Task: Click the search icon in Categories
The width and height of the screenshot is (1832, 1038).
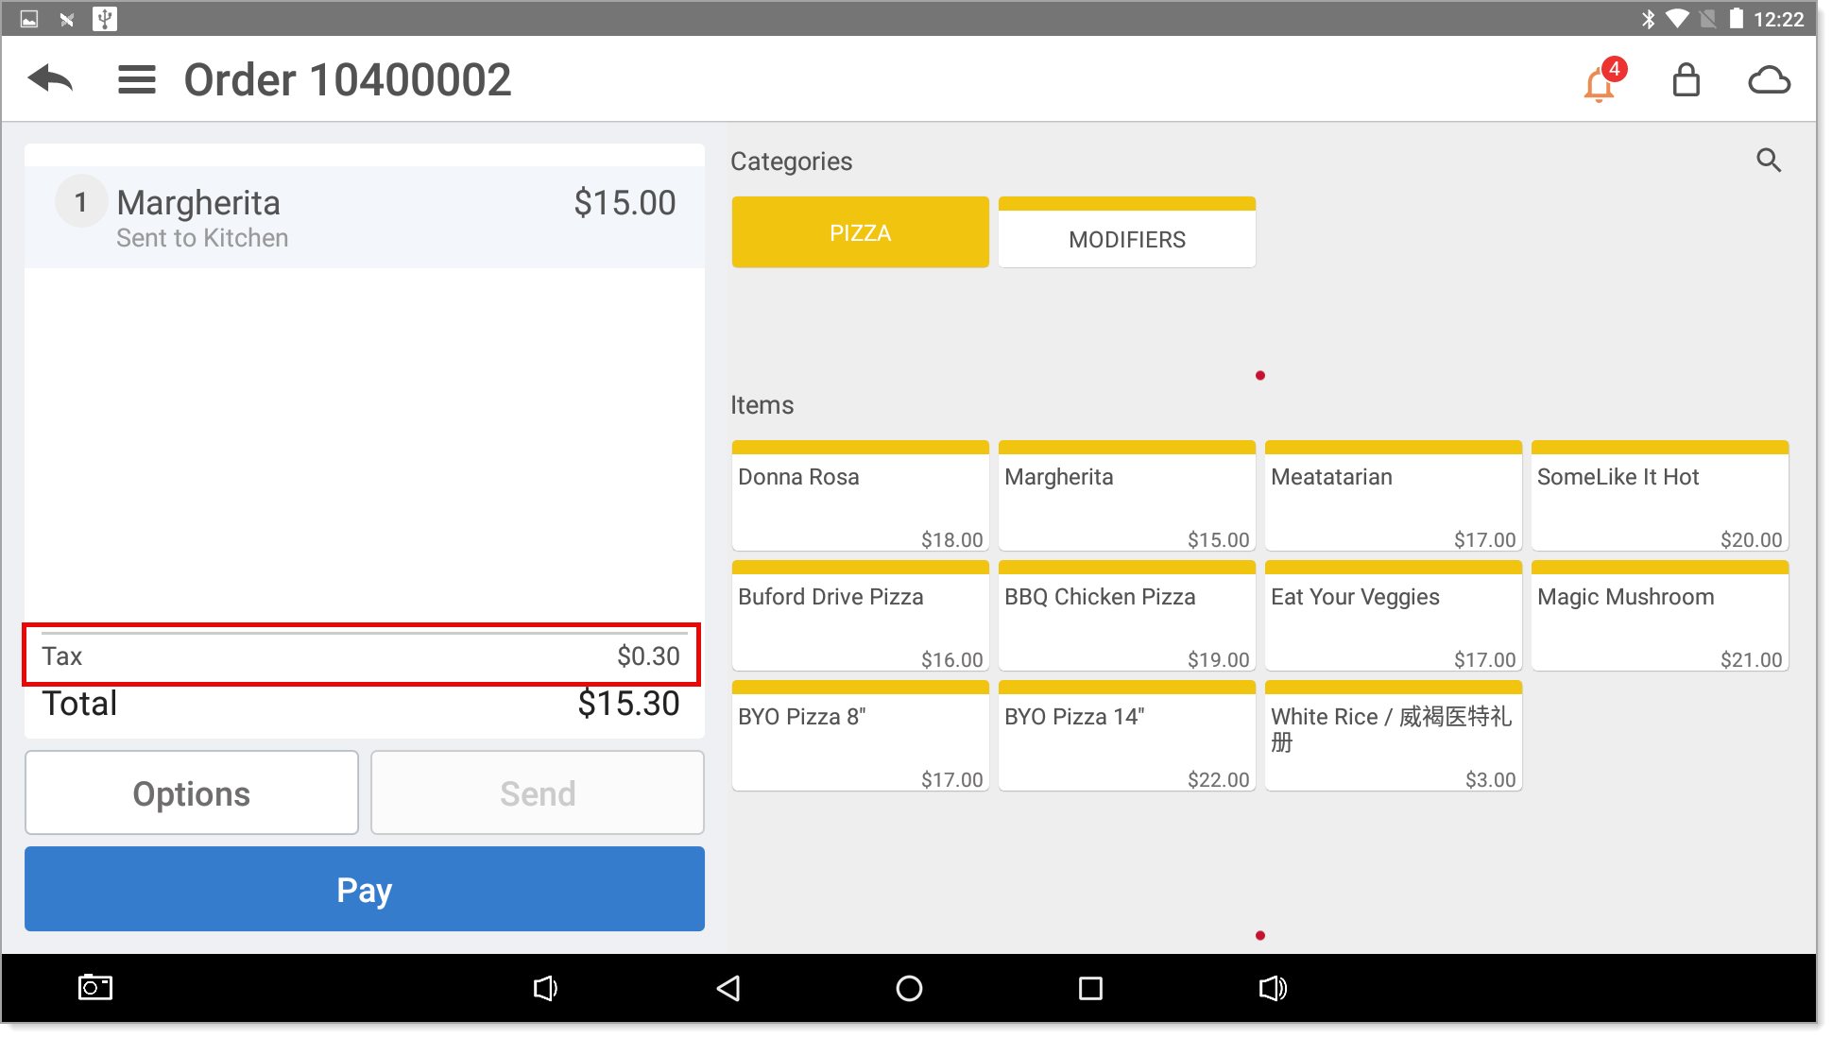Action: coord(1769,162)
